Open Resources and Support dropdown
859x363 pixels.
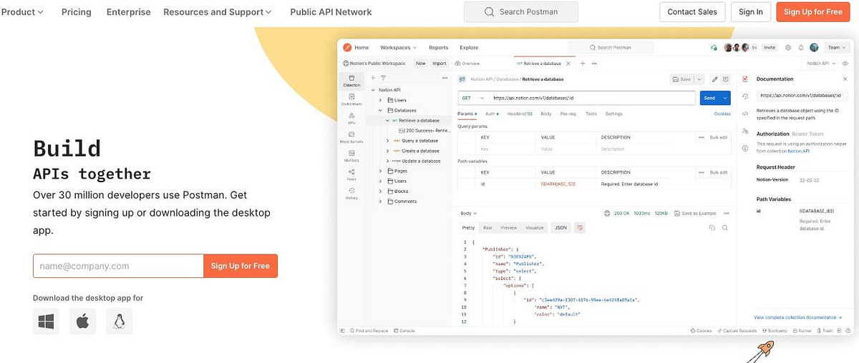click(218, 12)
